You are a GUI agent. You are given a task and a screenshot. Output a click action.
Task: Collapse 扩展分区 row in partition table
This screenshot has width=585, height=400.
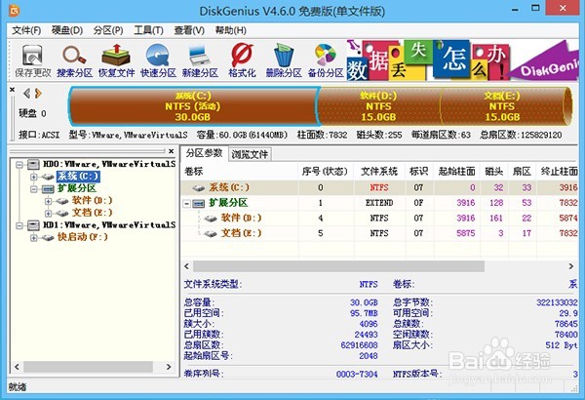186,204
